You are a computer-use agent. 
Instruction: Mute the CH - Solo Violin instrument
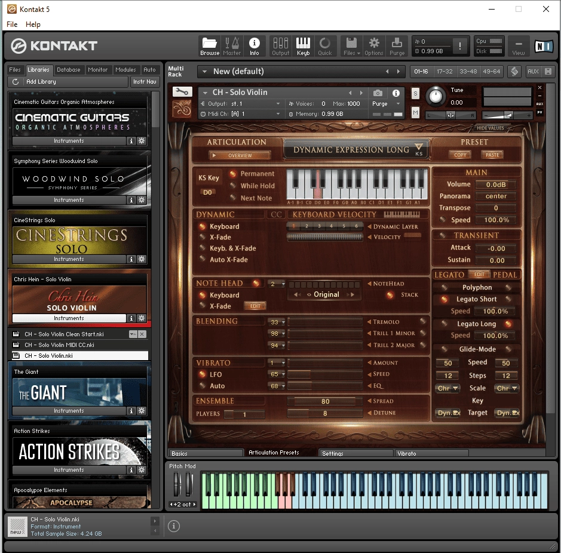point(415,113)
